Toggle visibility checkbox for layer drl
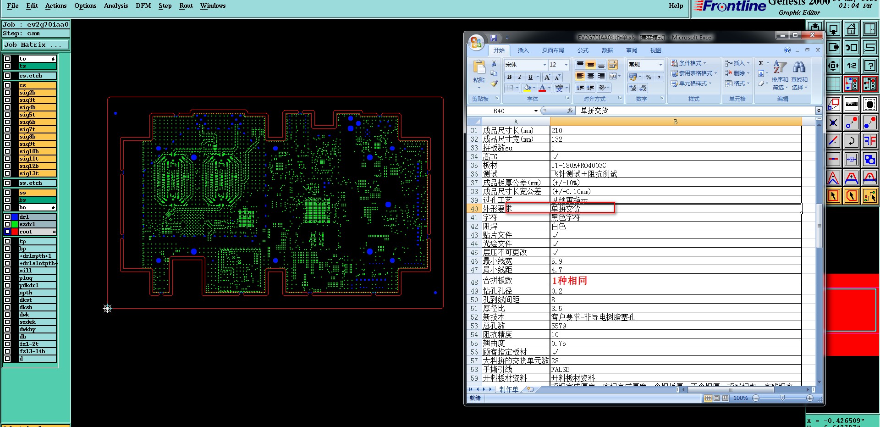880x427 pixels. [7, 217]
